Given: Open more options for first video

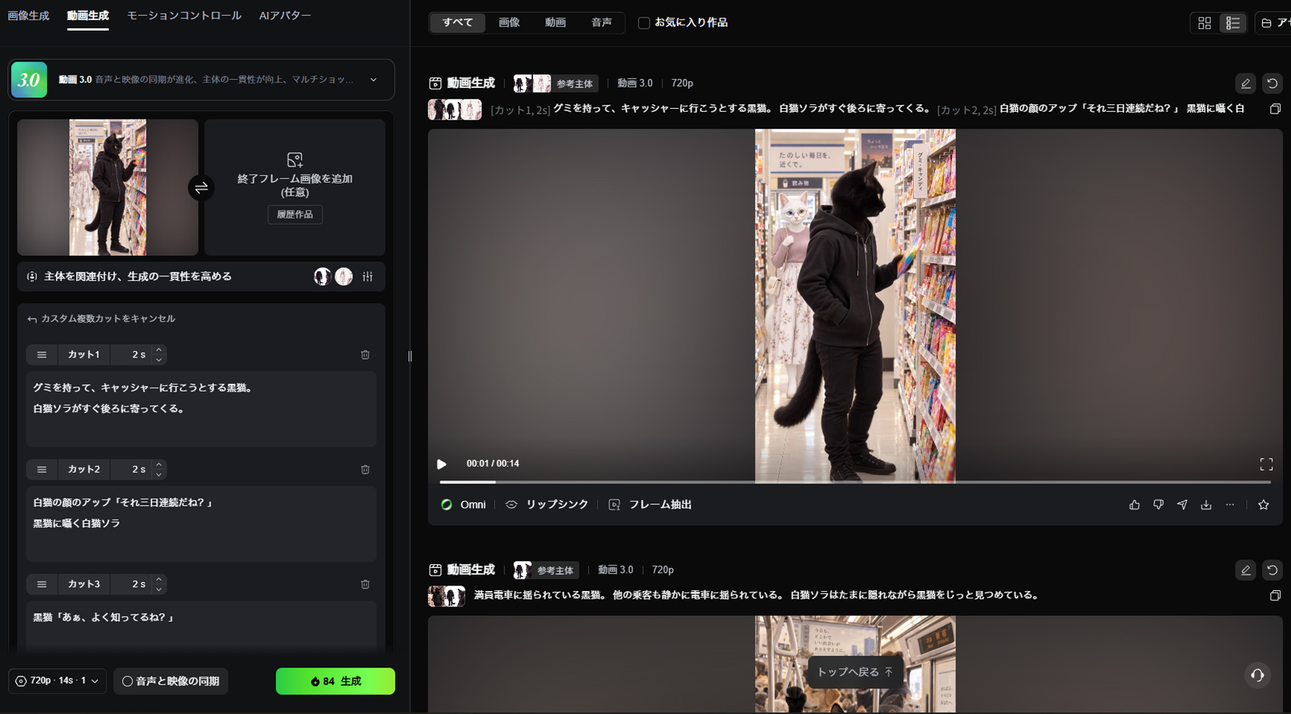Looking at the screenshot, I should coord(1230,505).
